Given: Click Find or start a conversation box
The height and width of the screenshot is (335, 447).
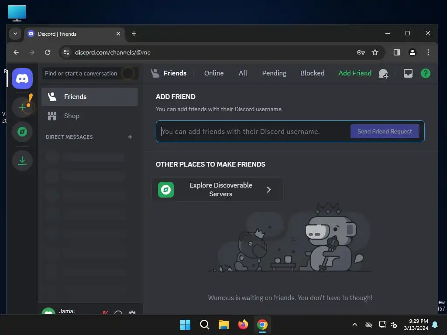Looking at the screenshot, I should (90, 73).
